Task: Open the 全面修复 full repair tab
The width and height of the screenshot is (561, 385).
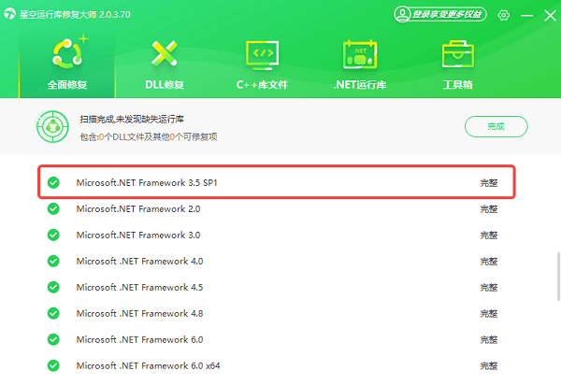Action: coord(66,62)
